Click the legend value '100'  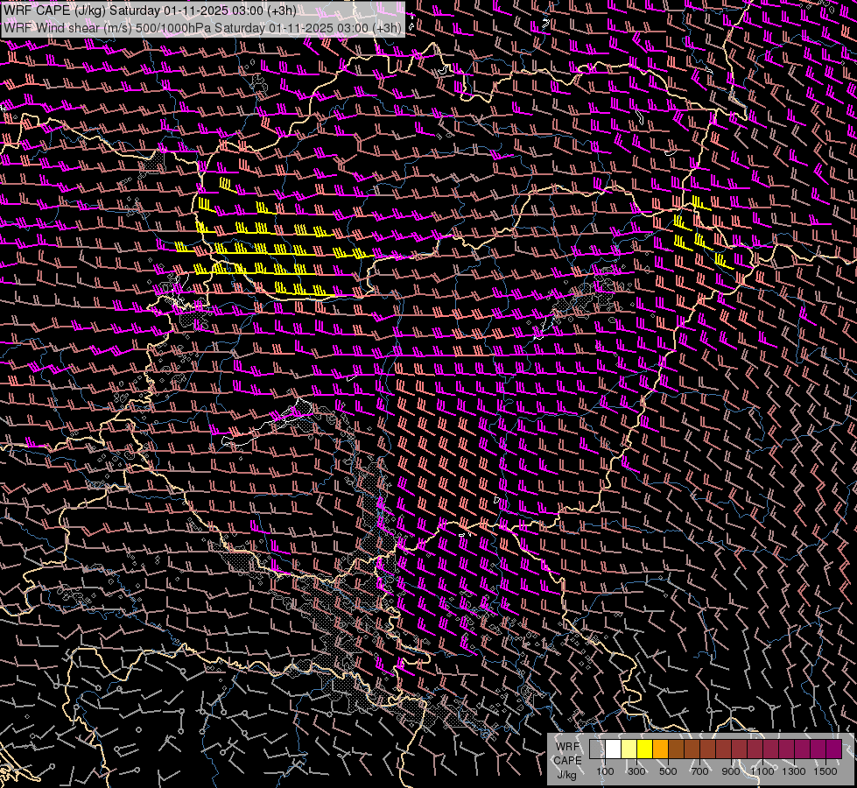coord(605,771)
